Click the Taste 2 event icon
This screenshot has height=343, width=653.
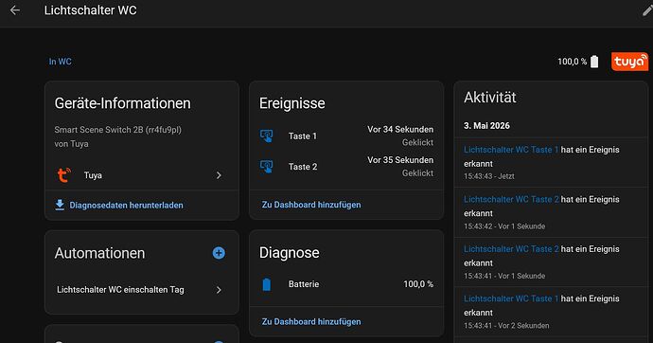[267, 167]
